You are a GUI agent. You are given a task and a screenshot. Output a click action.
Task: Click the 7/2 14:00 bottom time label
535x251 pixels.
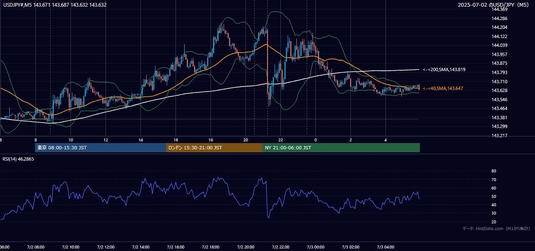141,247
